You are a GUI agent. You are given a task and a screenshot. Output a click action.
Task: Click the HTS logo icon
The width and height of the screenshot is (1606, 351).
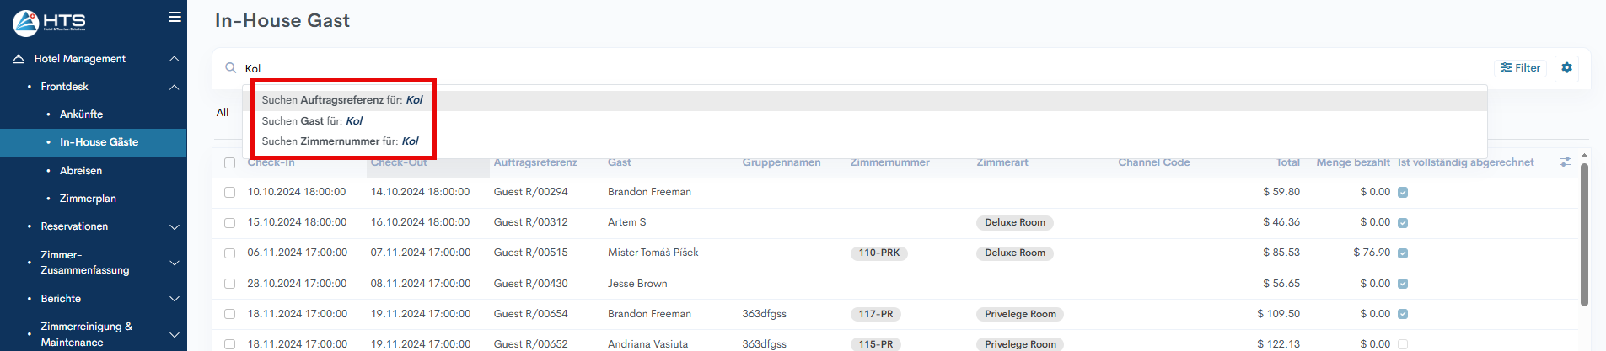pos(26,22)
